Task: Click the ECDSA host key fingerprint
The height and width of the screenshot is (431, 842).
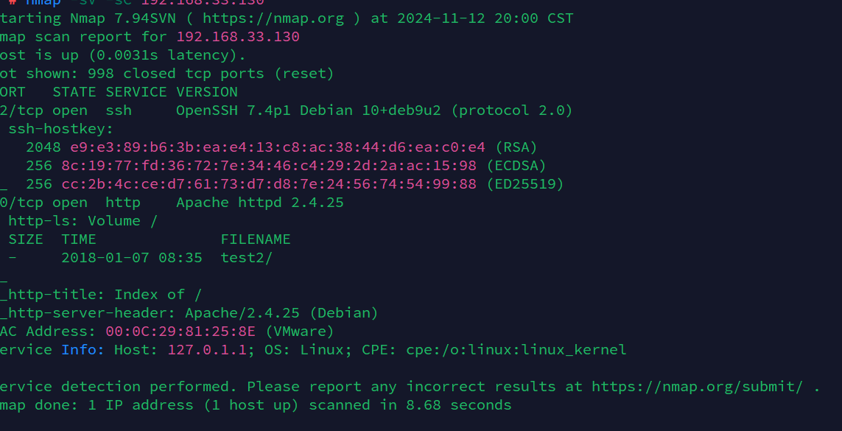Action: [269, 166]
